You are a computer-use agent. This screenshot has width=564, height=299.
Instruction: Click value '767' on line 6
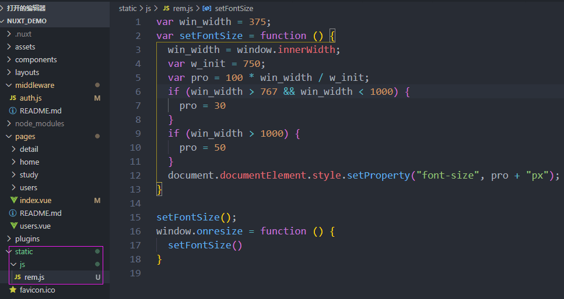click(x=269, y=91)
